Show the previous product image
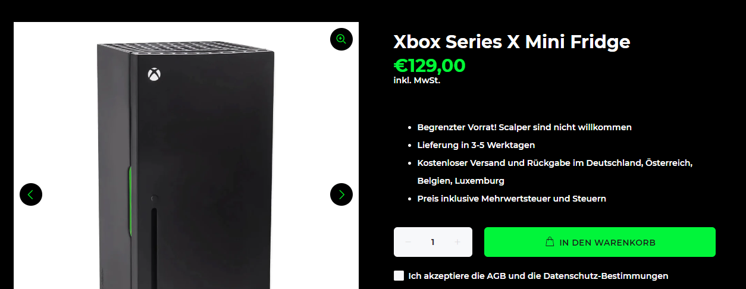 click(x=31, y=194)
